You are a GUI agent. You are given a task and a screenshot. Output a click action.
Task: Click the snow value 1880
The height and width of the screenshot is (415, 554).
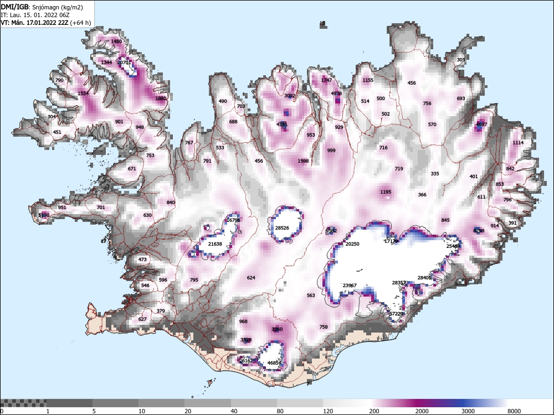(161, 98)
